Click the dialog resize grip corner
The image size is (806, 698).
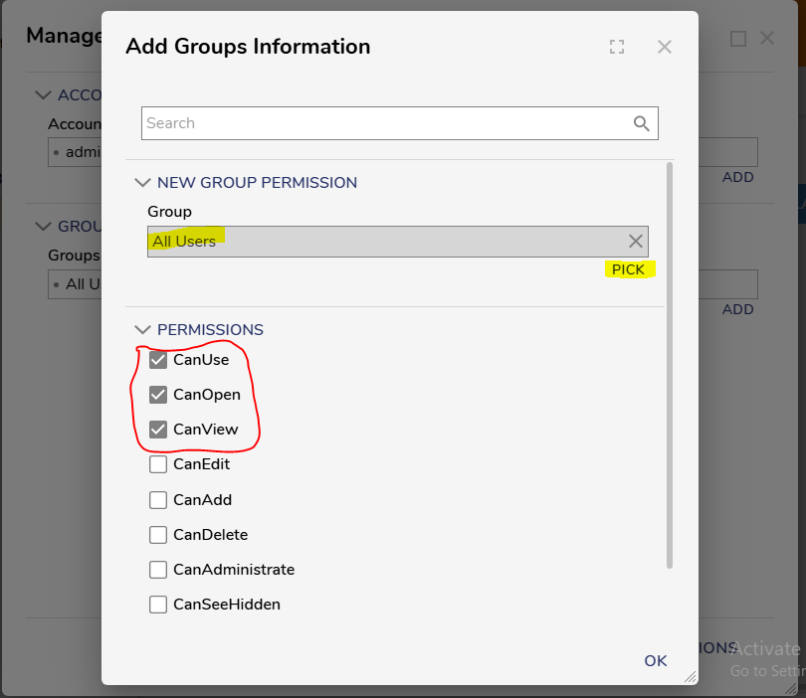coord(691,677)
